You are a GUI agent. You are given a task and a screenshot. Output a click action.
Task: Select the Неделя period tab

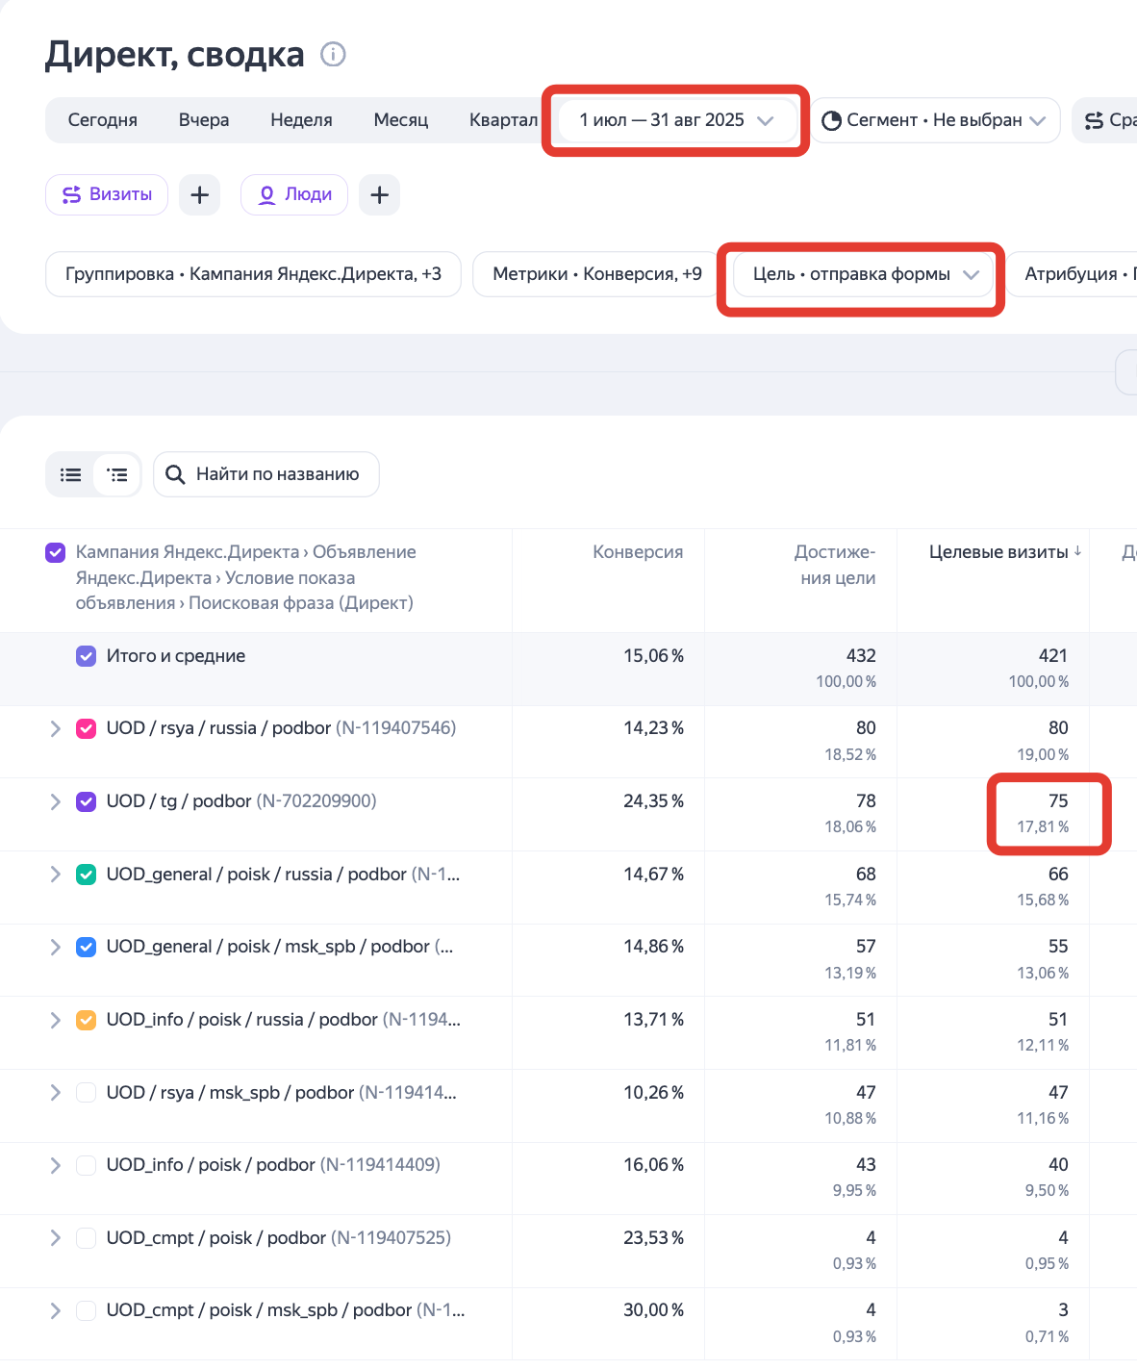tap(301, 120)
